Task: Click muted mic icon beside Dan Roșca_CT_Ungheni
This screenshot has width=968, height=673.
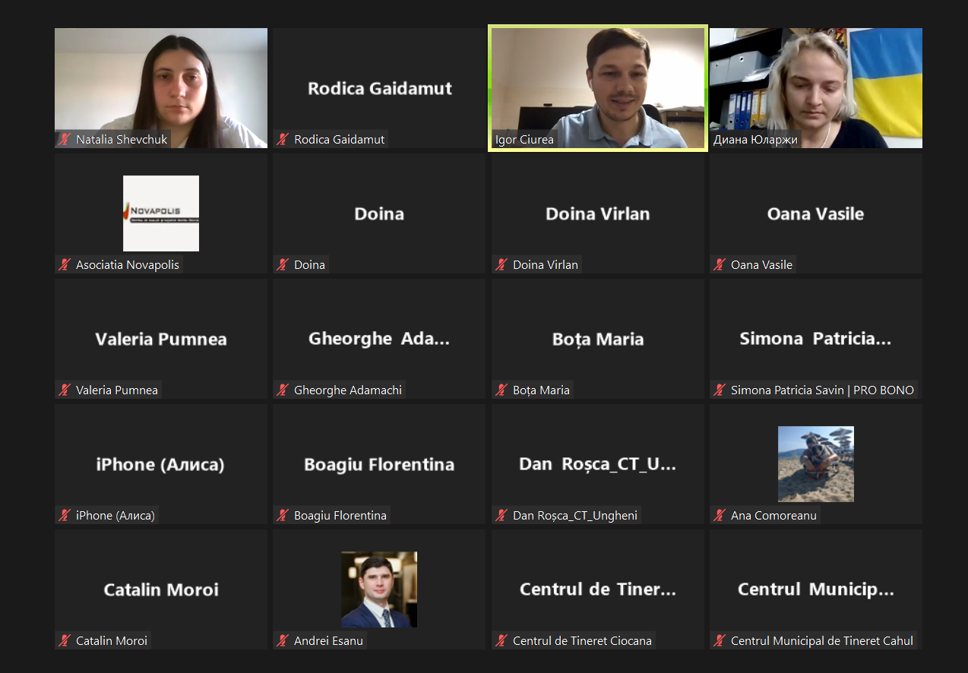Action: click(x=502, y=516)
